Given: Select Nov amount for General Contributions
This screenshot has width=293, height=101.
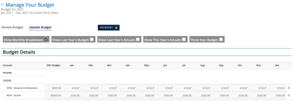Looking at the screenshot, I should click(259, 88).
